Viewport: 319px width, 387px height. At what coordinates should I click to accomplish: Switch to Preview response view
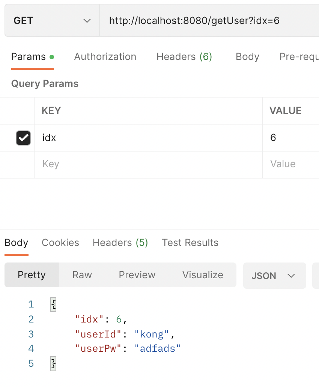tap(137, 275)
